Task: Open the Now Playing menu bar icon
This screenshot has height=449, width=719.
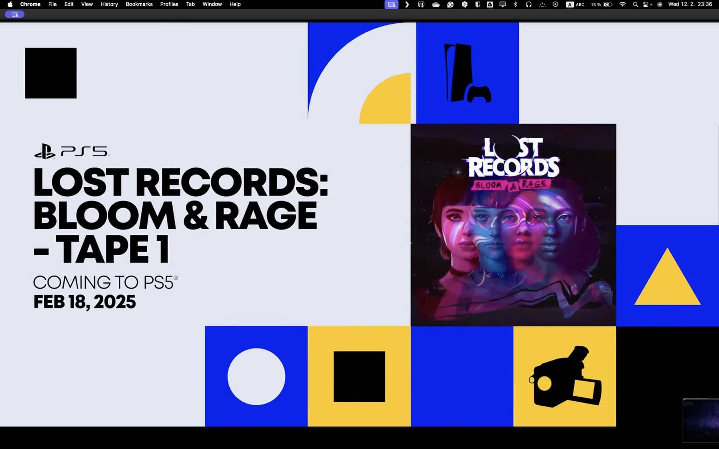Action: [555, 4]
